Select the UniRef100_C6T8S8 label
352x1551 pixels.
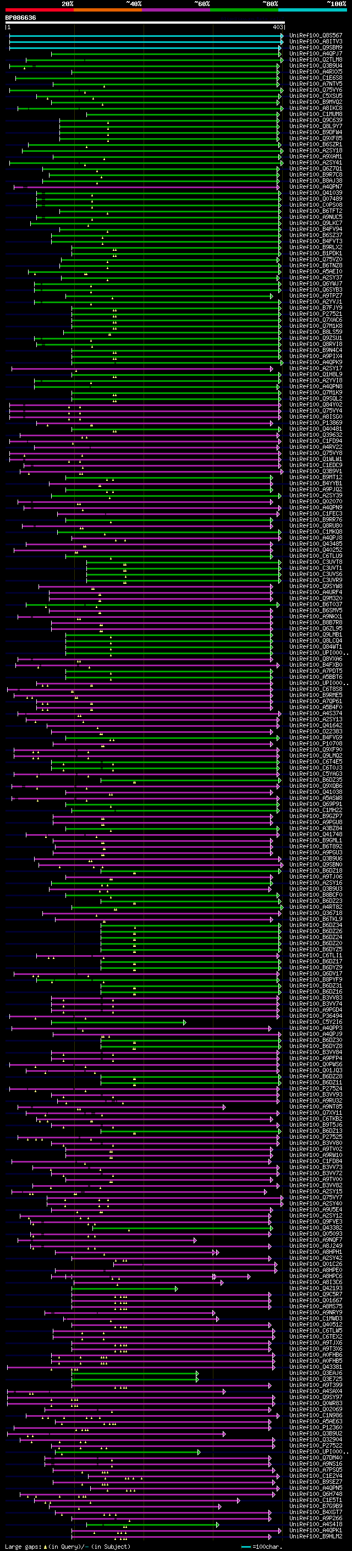click(316, 689)
